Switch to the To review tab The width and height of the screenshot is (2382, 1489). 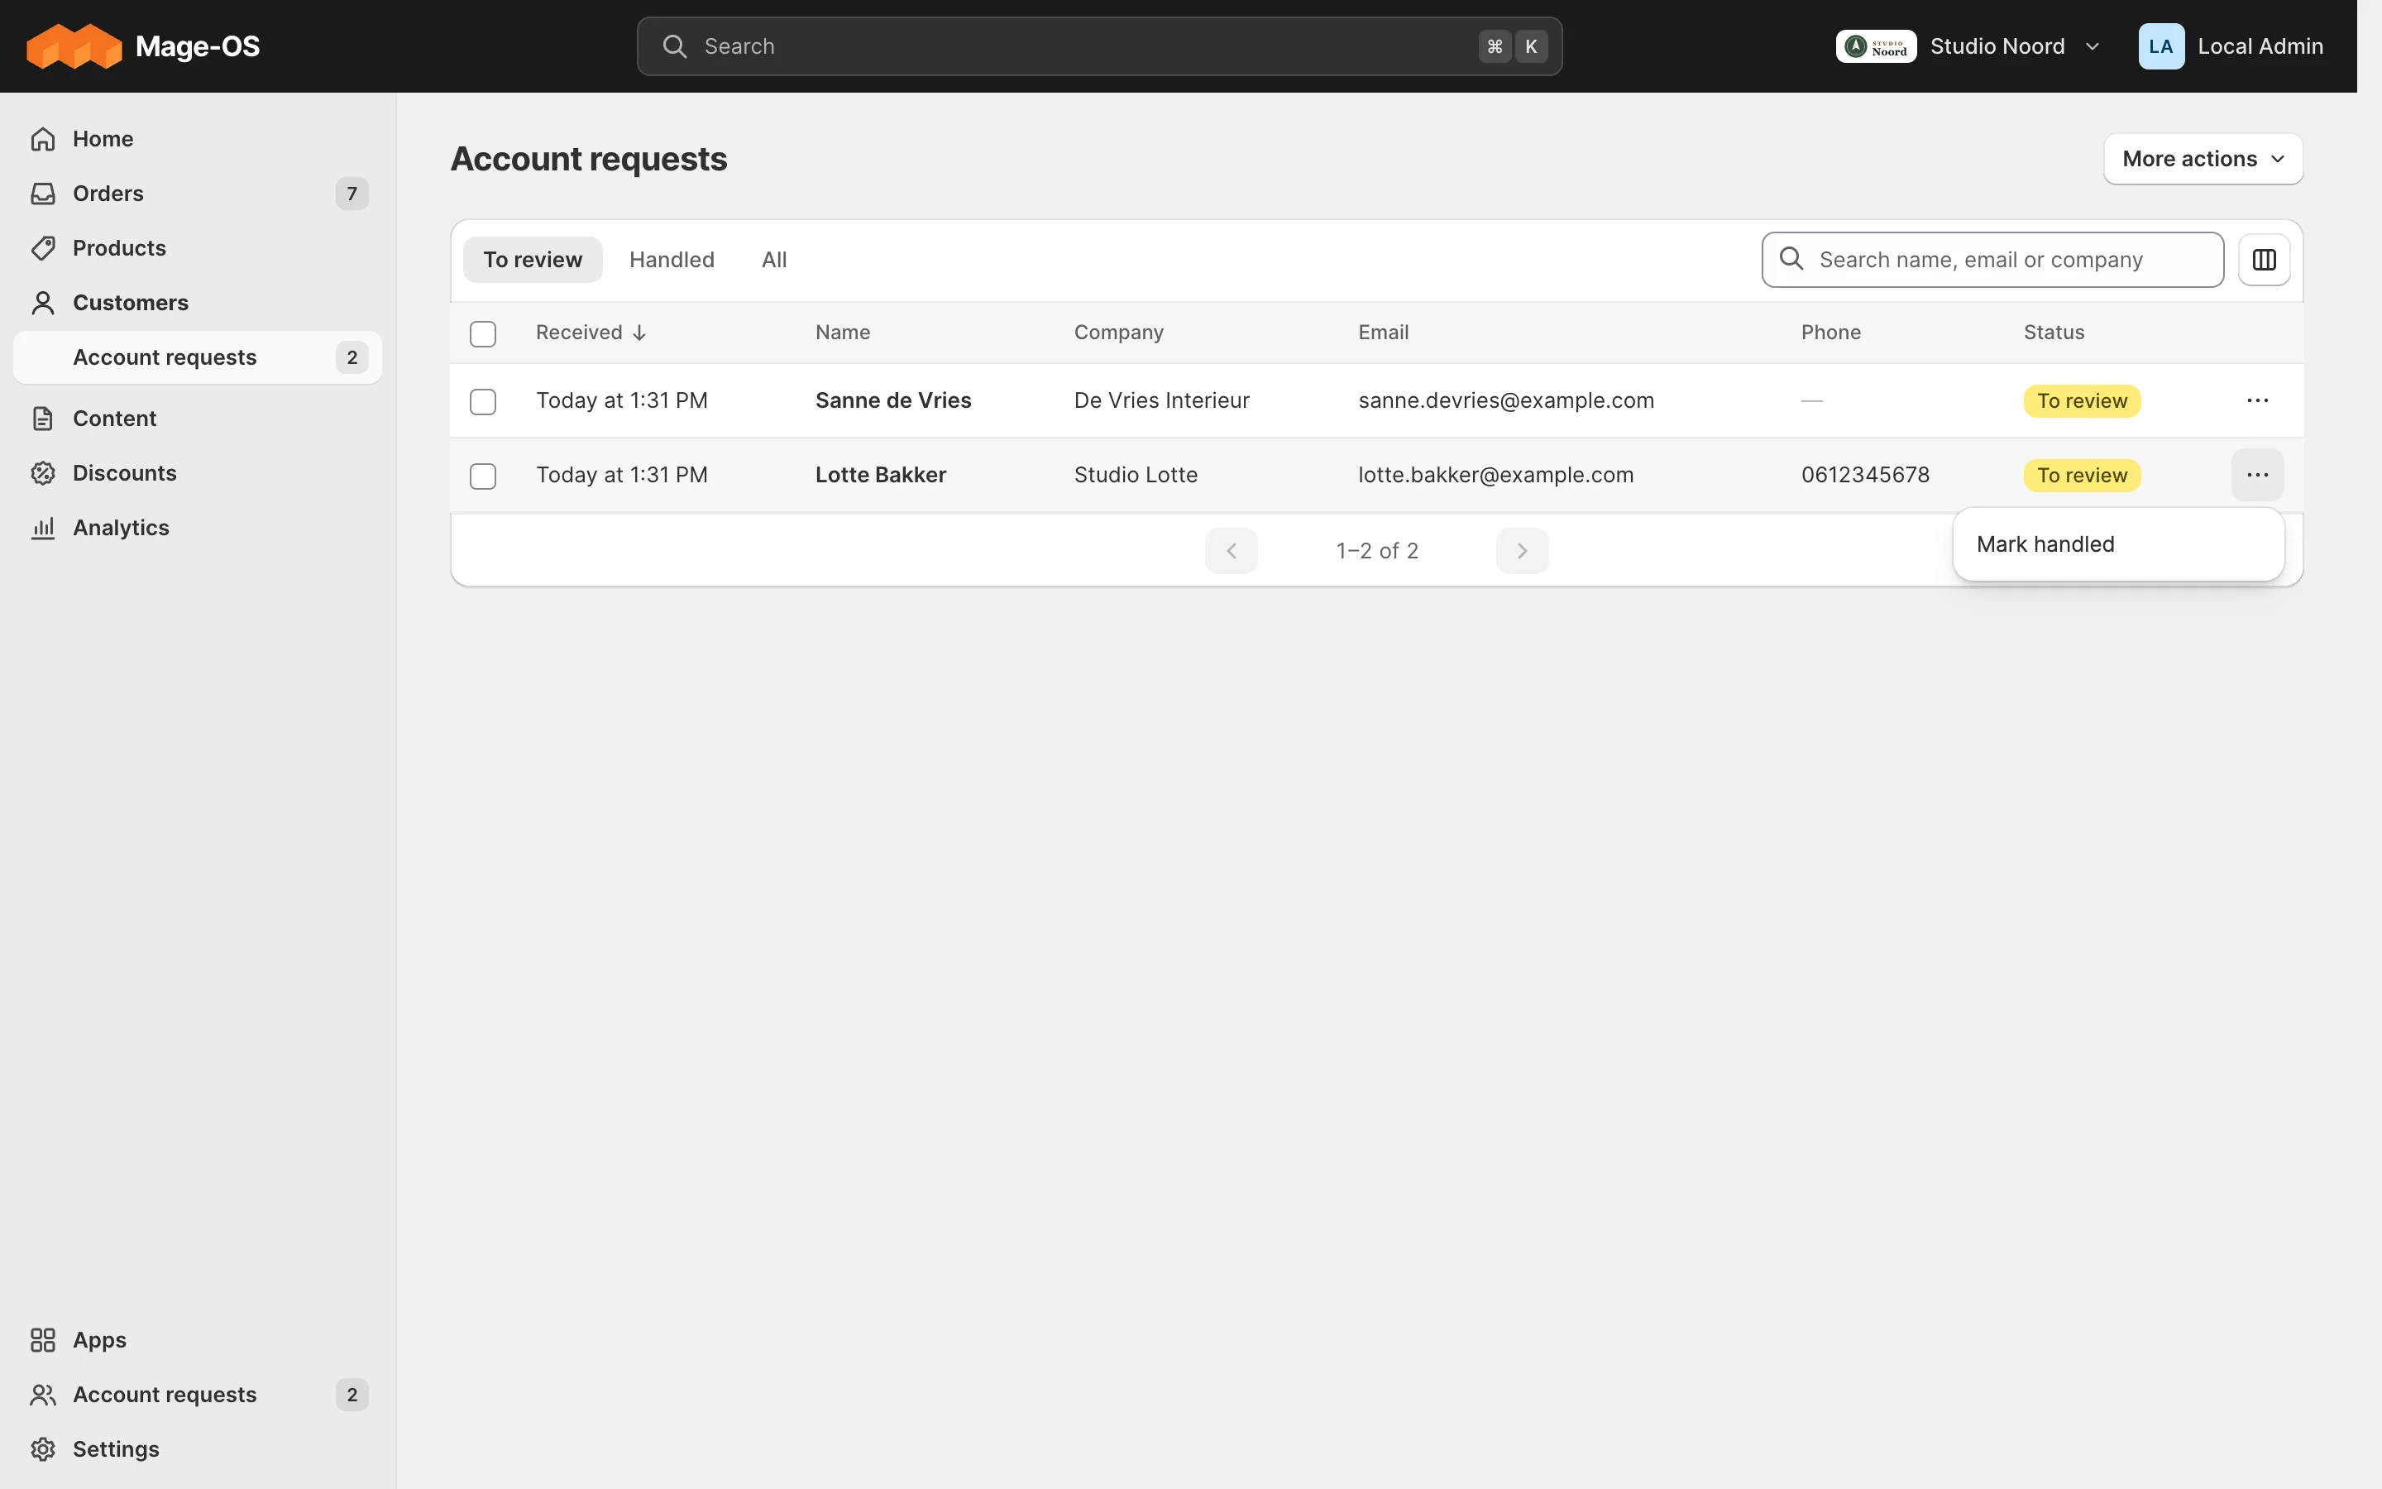(x=533, y=260)
